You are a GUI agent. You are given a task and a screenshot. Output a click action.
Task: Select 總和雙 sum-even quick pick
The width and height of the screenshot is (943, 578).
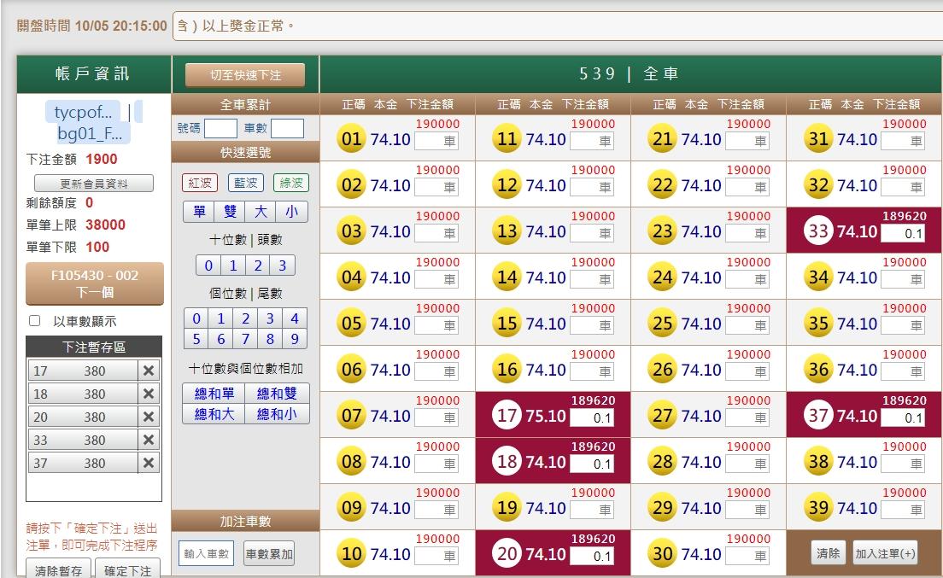tap(277, 394)
